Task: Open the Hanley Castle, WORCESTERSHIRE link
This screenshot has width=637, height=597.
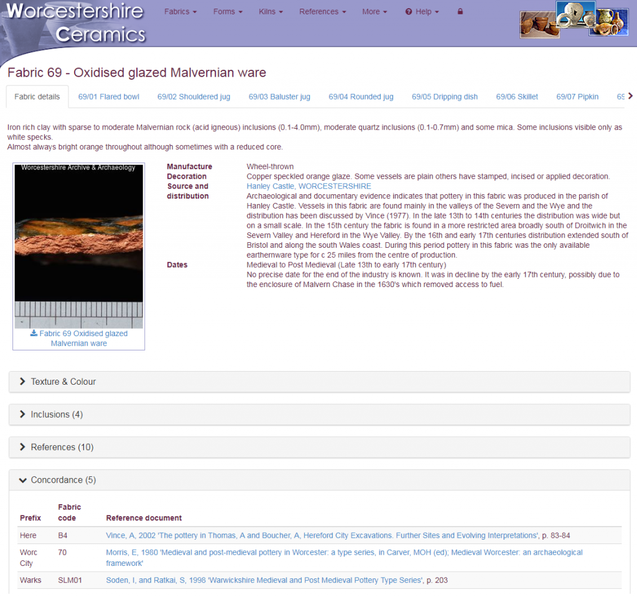Action: click(x=309, y=186)
